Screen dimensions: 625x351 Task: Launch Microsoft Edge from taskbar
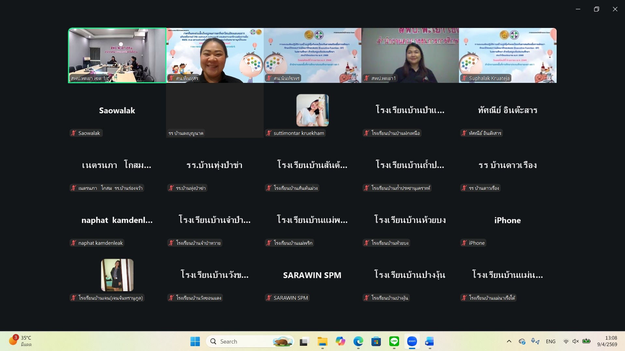[358, 341]
